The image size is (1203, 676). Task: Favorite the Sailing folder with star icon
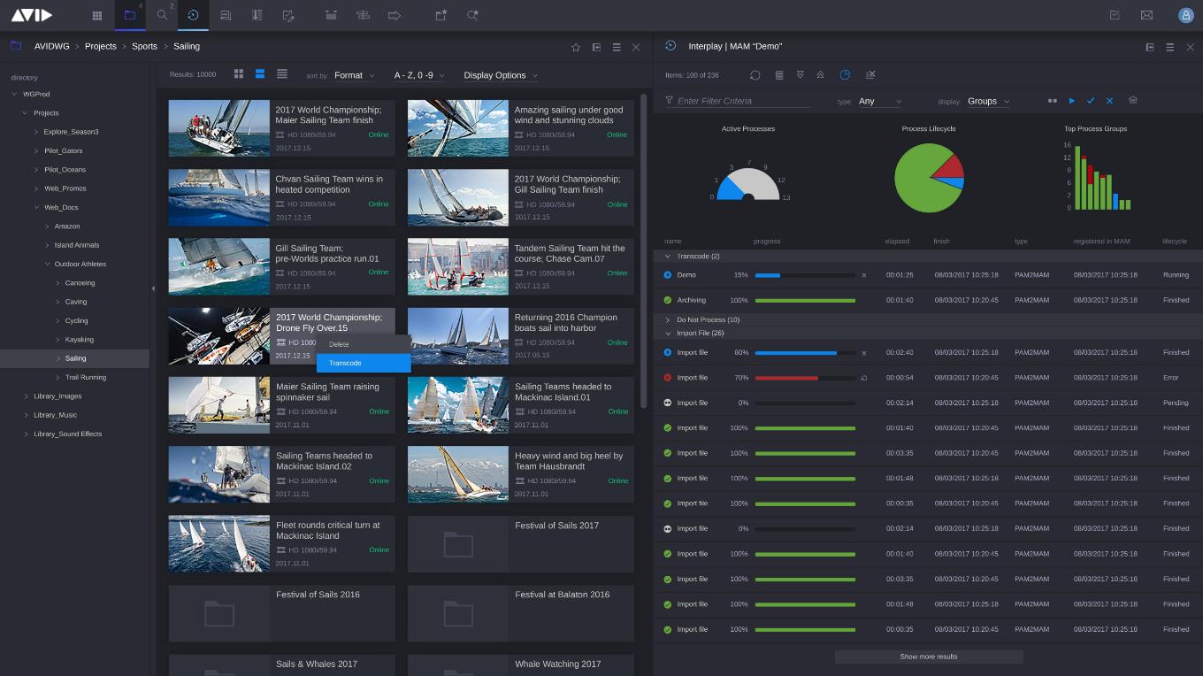[x=576, y=47]
